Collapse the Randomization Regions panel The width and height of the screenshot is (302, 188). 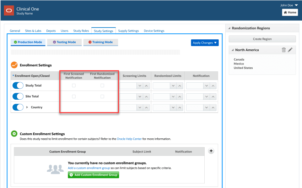point(229,28)
